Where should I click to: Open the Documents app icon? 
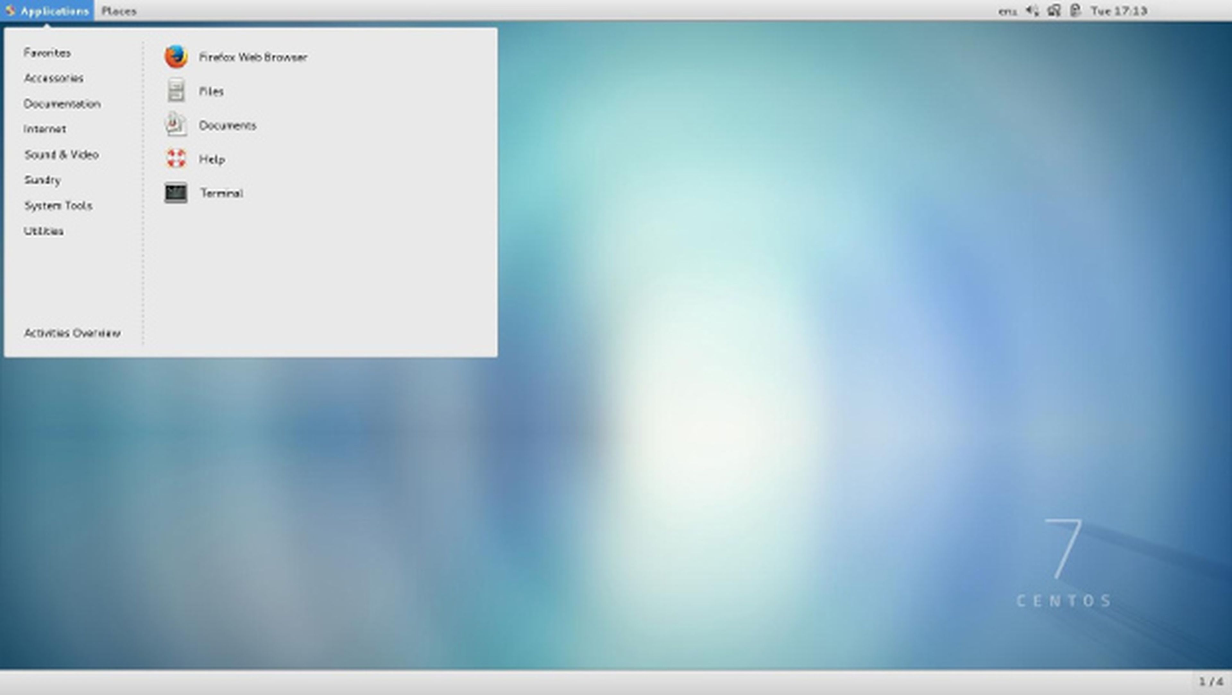(x=175, y=125)
